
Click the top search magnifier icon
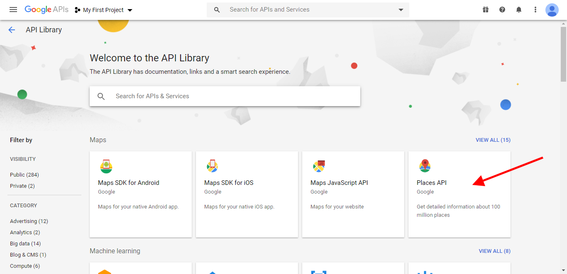click(x=217, y=10)
